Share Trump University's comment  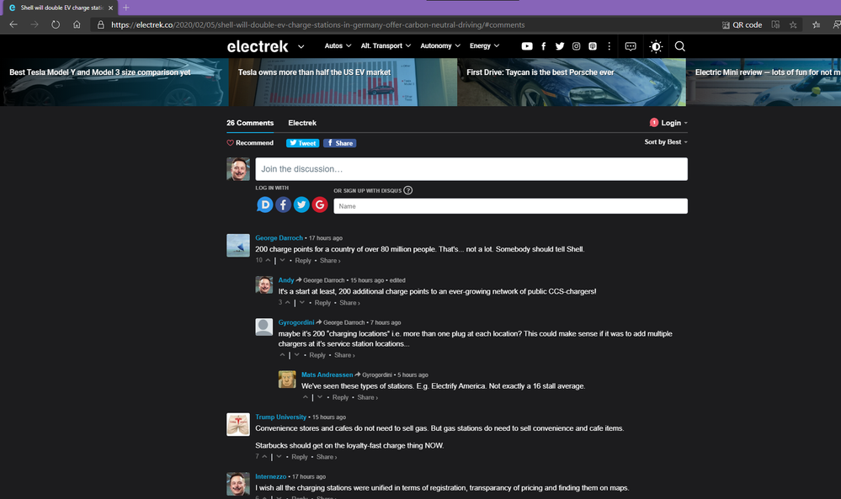click(327, 457)
